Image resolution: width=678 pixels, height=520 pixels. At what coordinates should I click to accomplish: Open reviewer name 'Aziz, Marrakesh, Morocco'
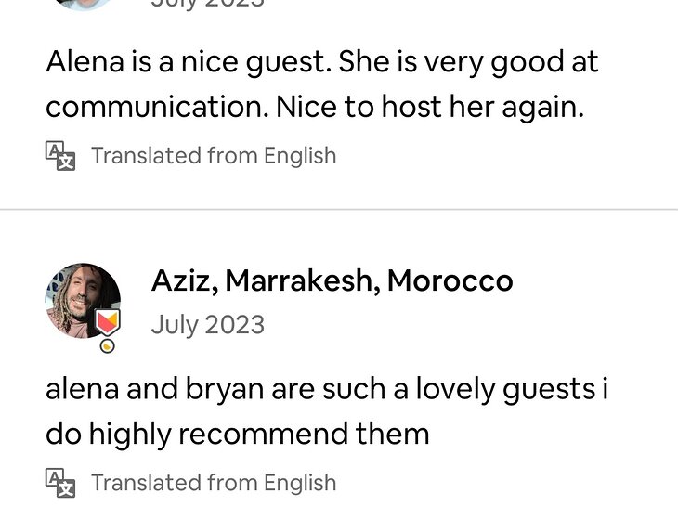(332, 280)
